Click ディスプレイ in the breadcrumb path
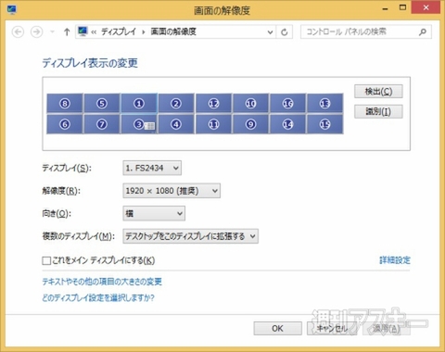This screenshot has width=445, height=352. (119, 31)
